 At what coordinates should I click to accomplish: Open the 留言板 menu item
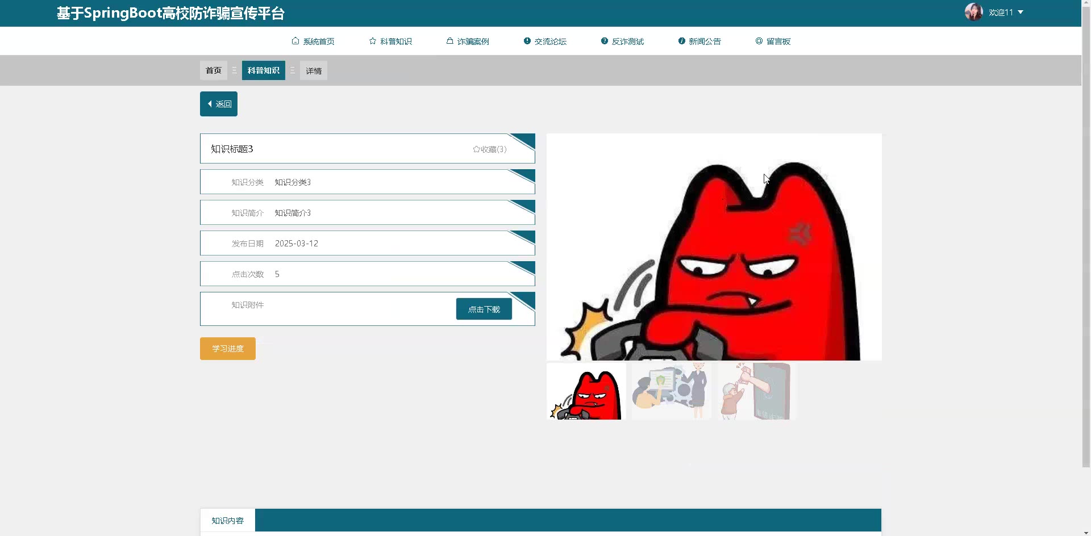click(x=773, y=41)
